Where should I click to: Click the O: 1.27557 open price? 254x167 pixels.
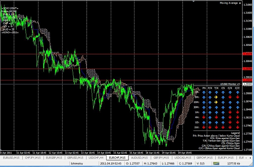133,163
